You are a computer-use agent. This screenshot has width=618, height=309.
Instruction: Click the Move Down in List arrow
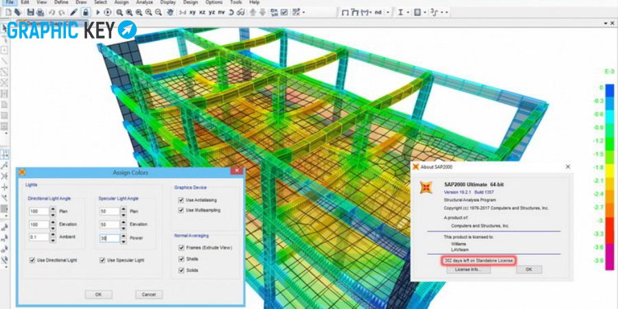tap(262, 12)
